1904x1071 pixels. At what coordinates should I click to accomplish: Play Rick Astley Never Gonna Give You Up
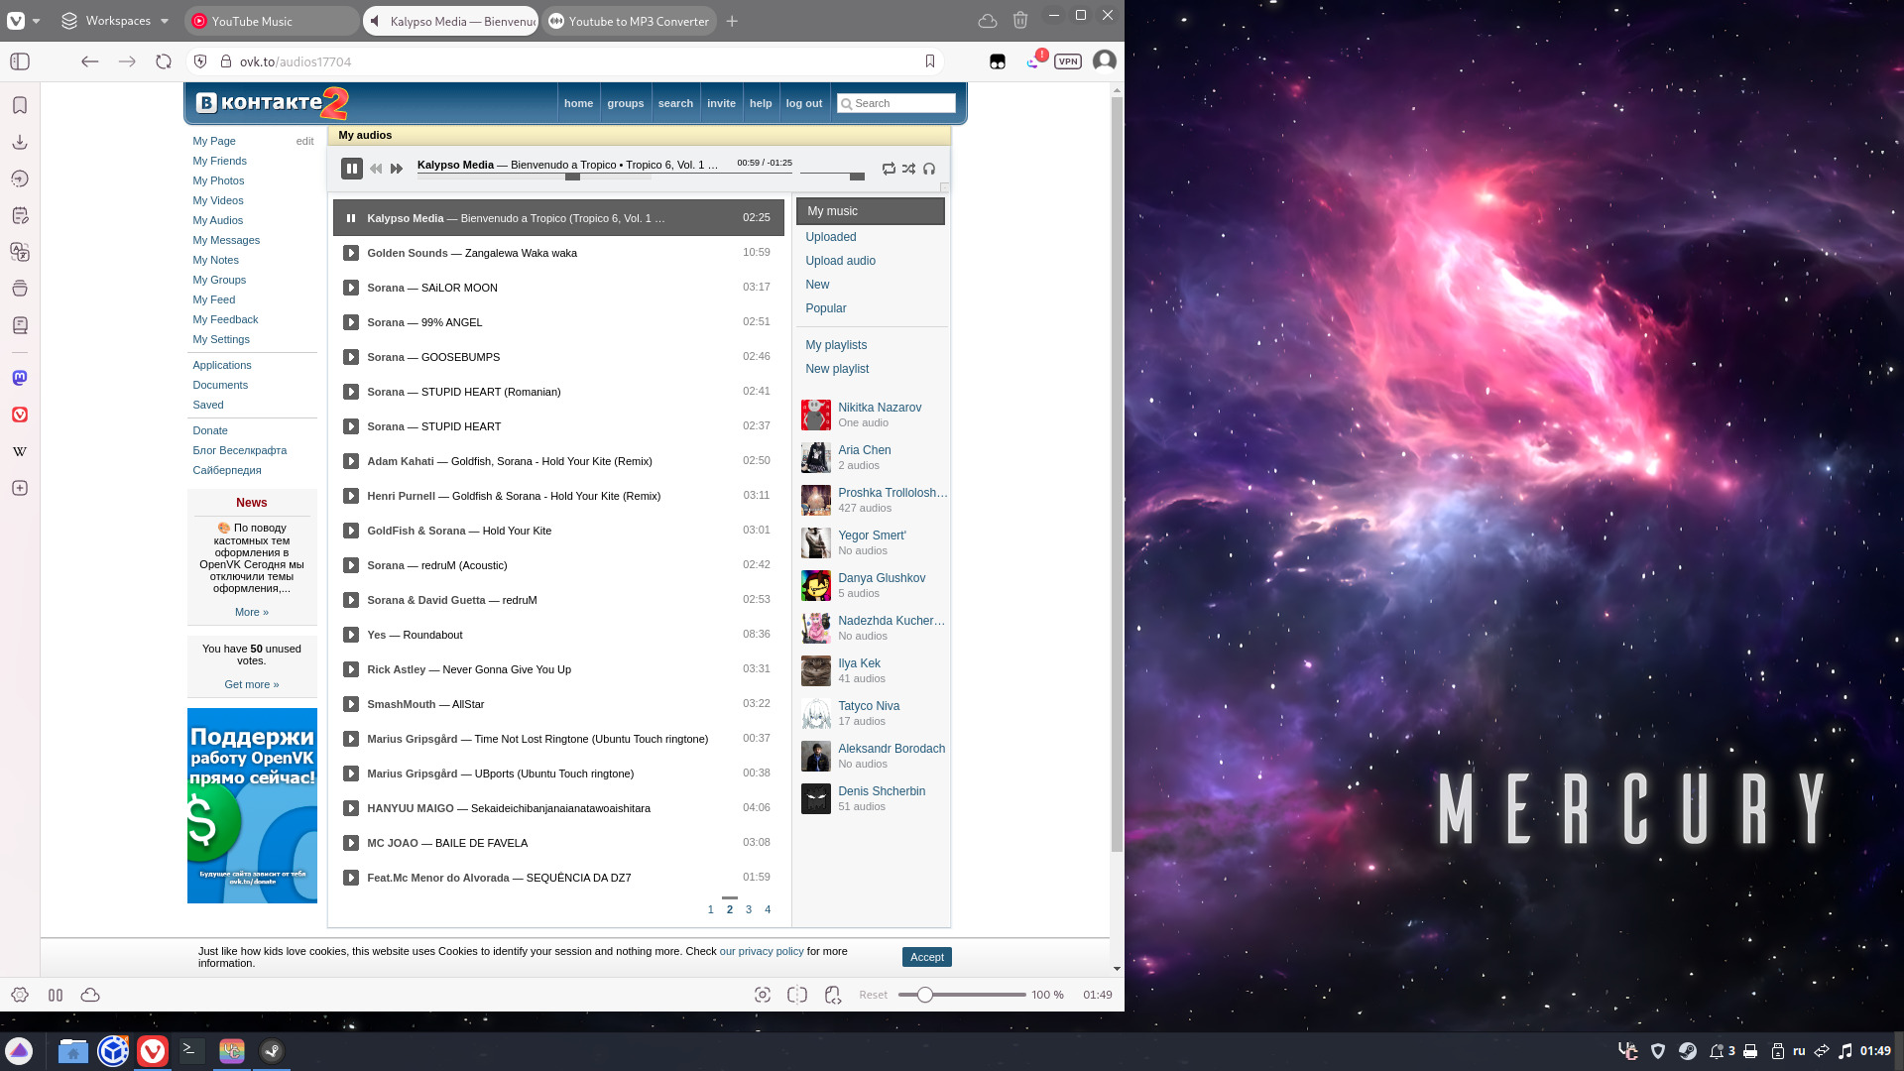pos(351,669)
